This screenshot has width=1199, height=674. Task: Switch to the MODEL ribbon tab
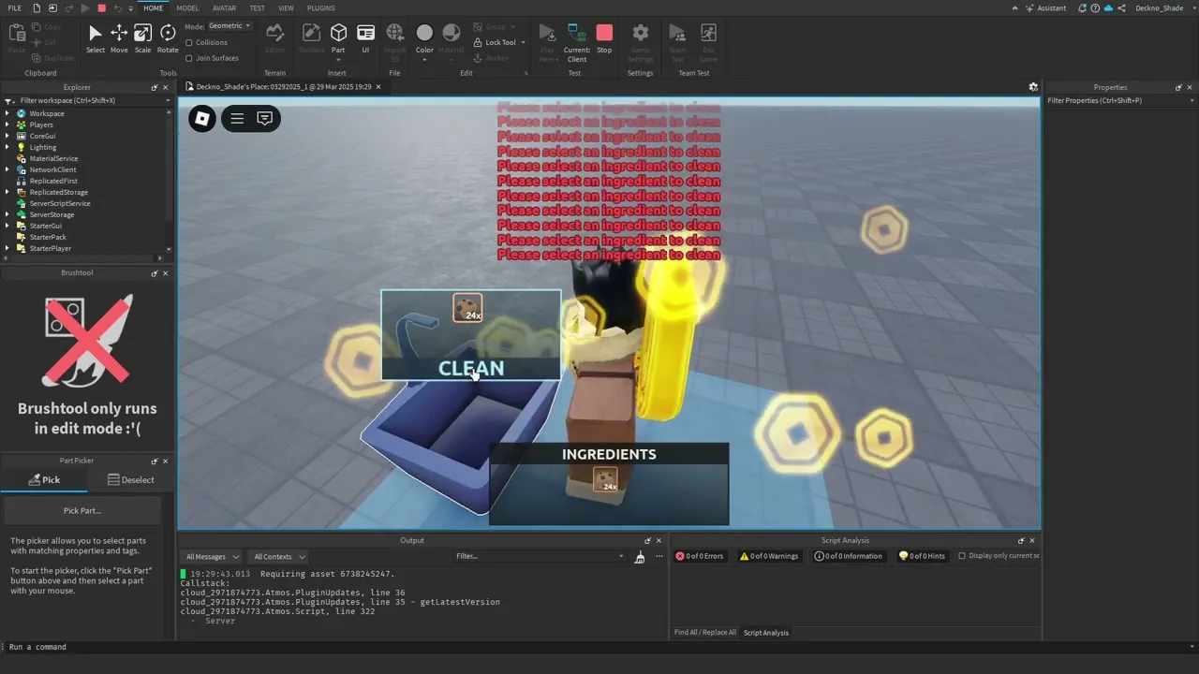(x=187, y=7)
